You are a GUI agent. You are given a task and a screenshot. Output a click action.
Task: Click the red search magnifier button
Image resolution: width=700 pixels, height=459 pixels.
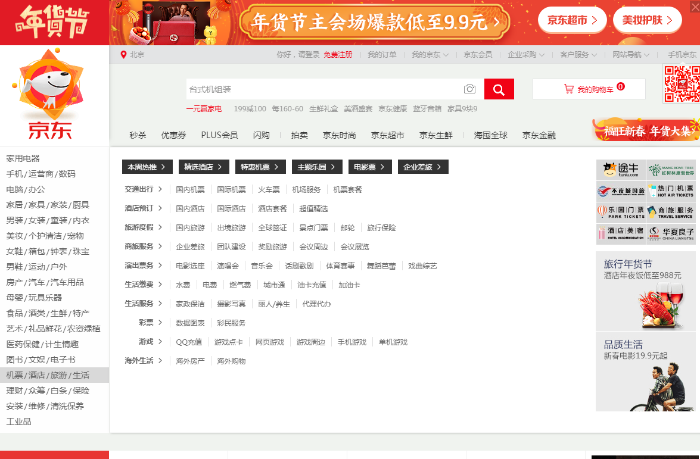(499, 89)
